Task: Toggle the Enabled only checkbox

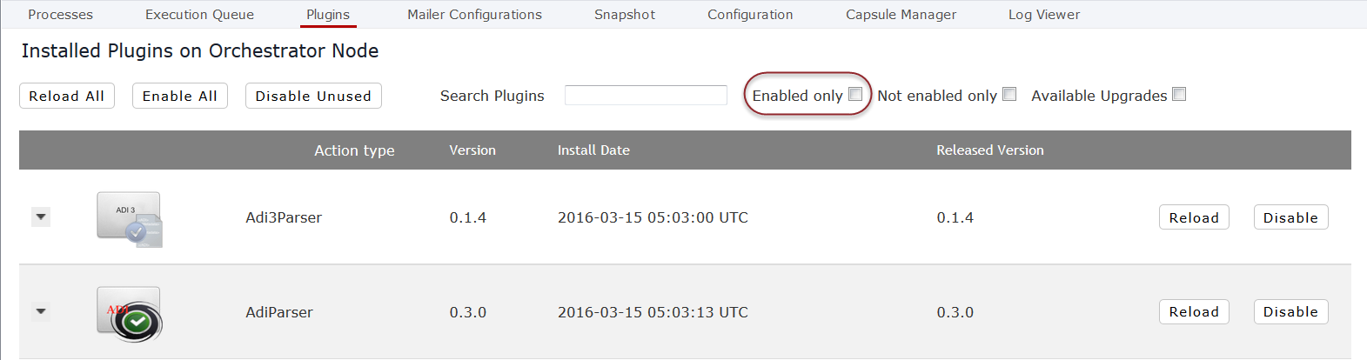Action: (855, 94)
